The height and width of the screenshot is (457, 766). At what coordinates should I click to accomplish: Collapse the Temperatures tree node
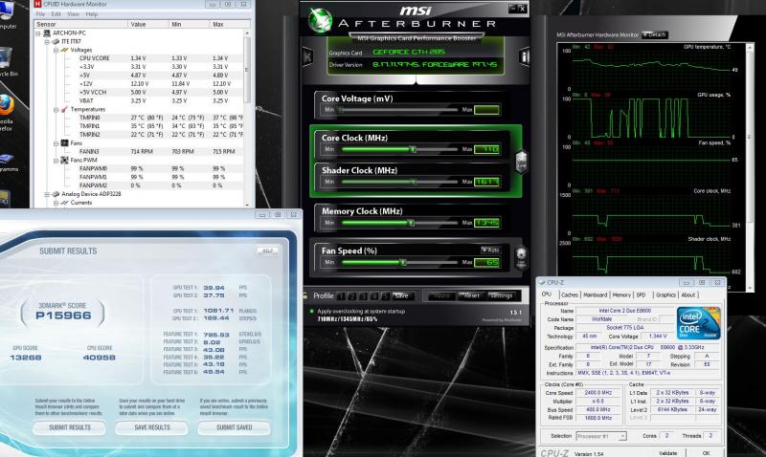point(56,109)
